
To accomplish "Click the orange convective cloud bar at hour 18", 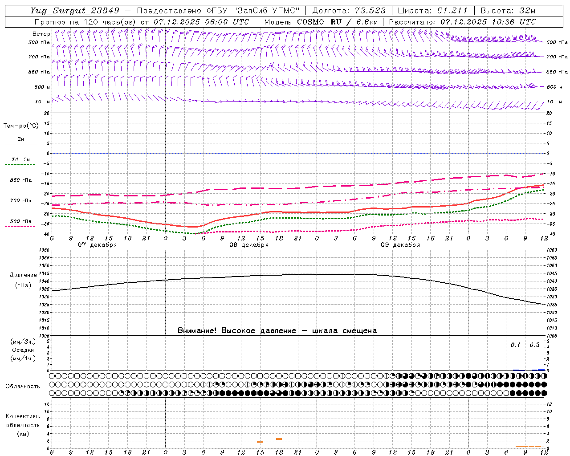I will [x=279, y=439].
